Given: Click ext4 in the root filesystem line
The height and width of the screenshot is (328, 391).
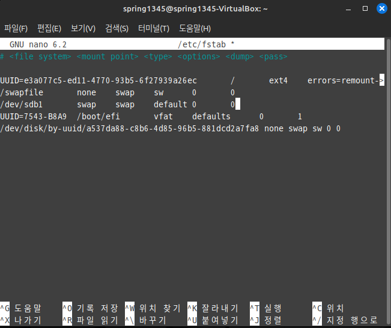Looking at the screenshot, I should tap(278, 80).
